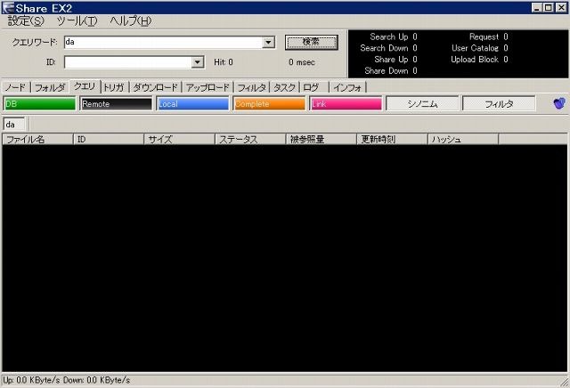This screenshot has height=388, width=570.
Task: Click the 'Share Up 0' statistic
Action: click(x=395, y=60)
